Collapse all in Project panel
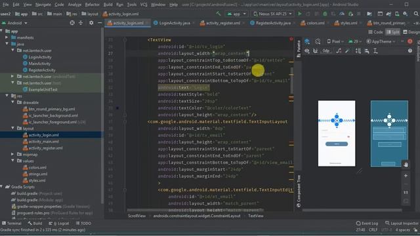 coord(81,23)
